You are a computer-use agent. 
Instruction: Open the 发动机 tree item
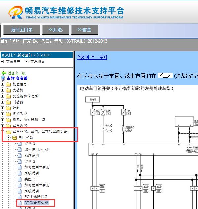[x=18, y=90]
